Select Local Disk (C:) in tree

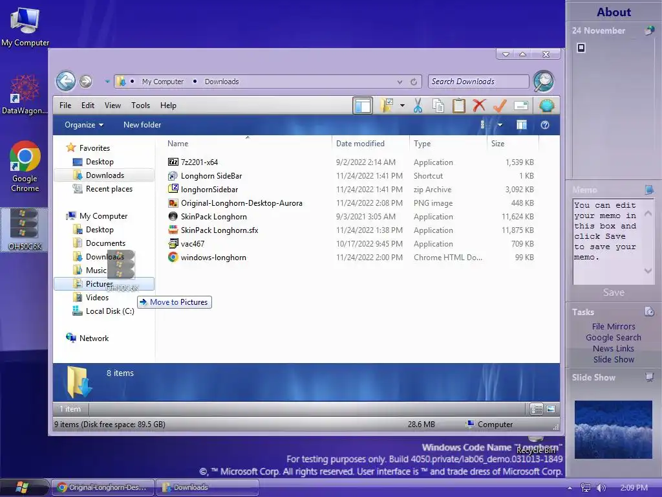pyautogui.click(x=110, y=311)
